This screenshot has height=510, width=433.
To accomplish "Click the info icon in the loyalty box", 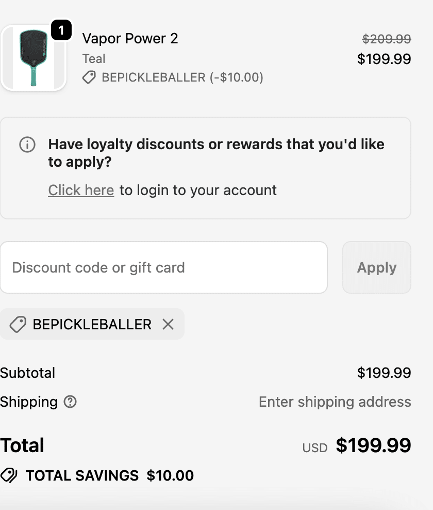I will 27,145.
